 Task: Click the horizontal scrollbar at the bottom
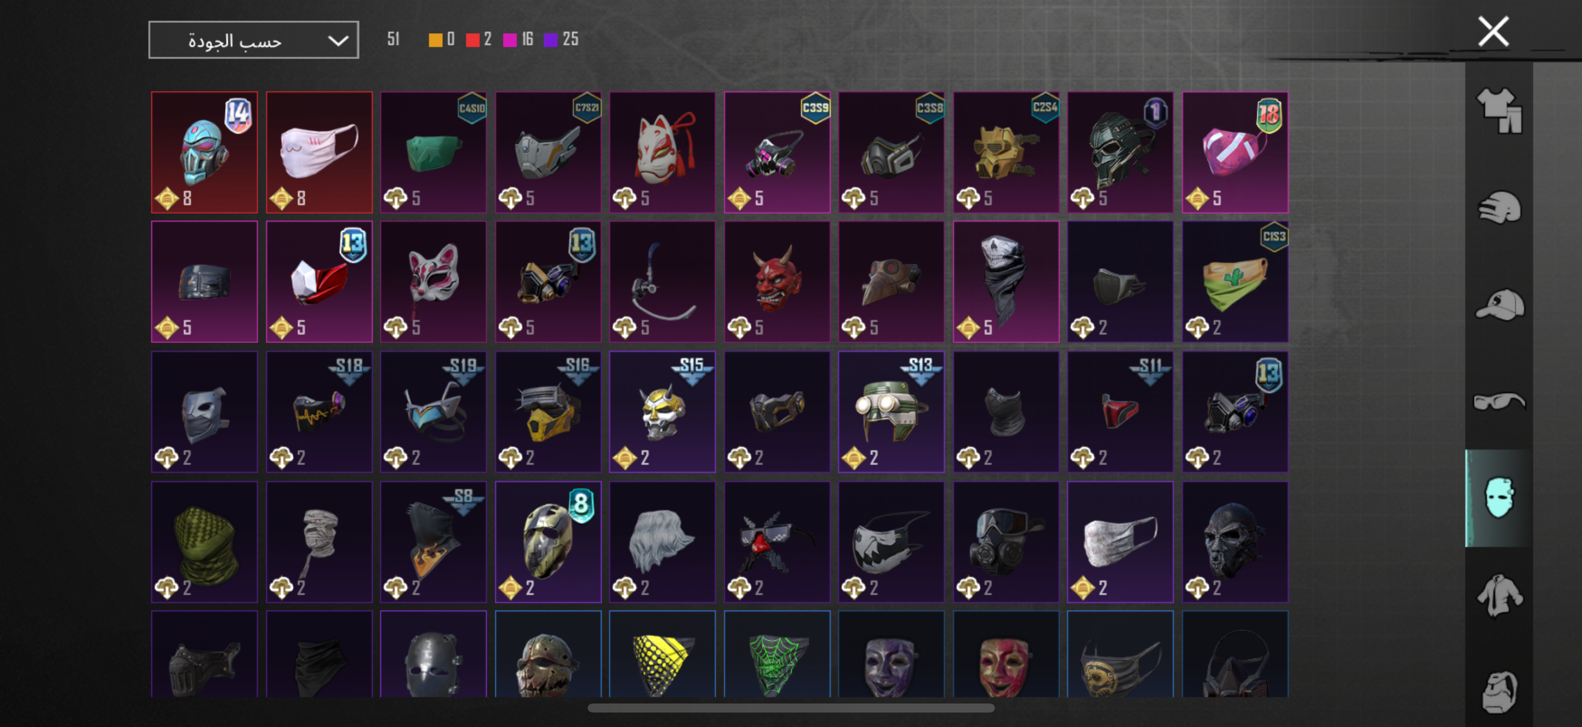[x=791, y=708]
